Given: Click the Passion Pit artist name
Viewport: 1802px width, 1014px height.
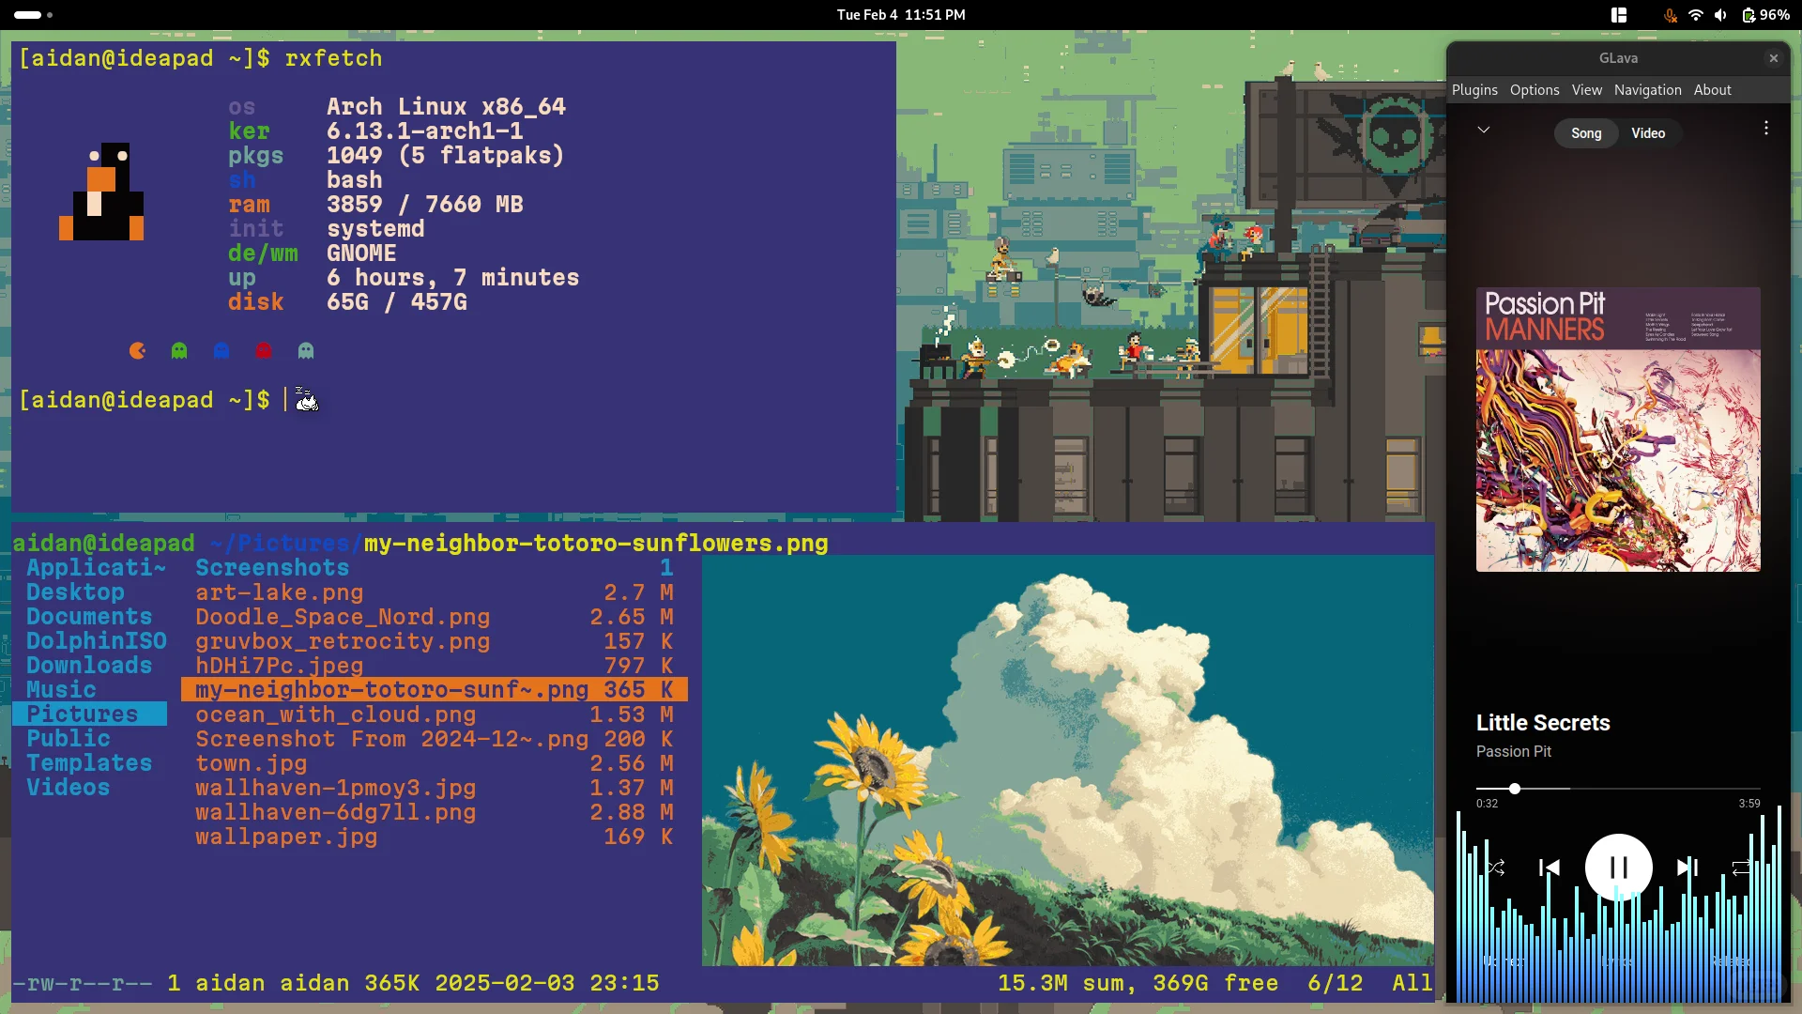Looking at the screenshot, I should click(x=1513, y=751).
